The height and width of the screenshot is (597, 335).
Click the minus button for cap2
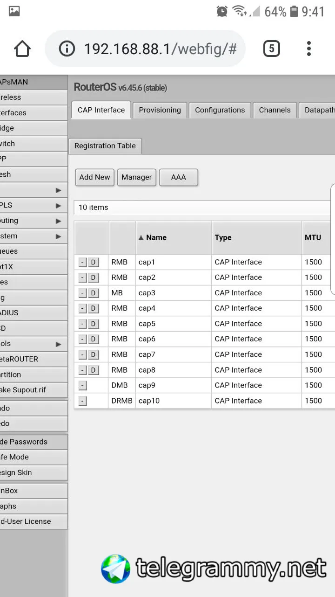point(82,278)
